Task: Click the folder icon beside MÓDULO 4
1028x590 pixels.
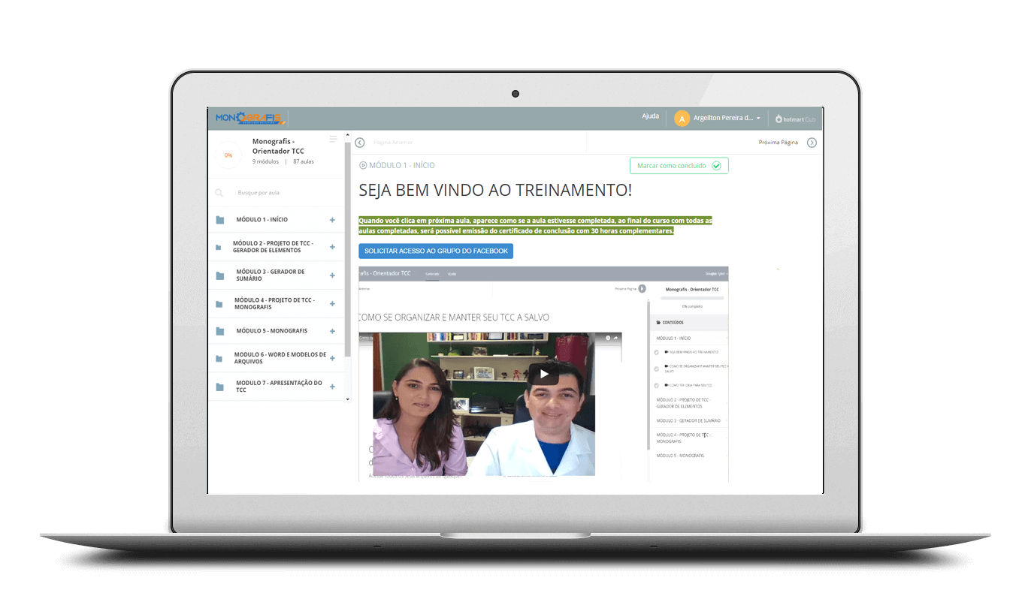Action: 219,304
